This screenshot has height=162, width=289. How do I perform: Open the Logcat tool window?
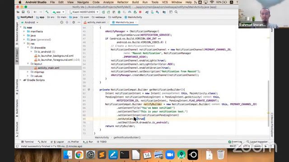pyautogui.click(x=57, y=142)
